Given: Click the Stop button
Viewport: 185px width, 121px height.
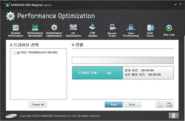Looking at the screenshot, I should click(x=132, y=105).
